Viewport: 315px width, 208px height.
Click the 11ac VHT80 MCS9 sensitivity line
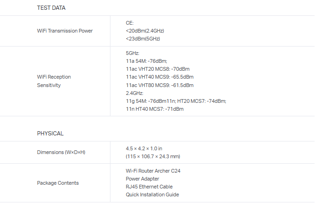pos(159,85)
